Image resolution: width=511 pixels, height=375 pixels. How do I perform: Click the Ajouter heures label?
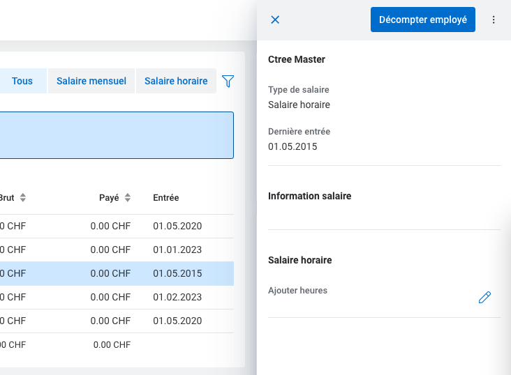[x=297, y=291]
